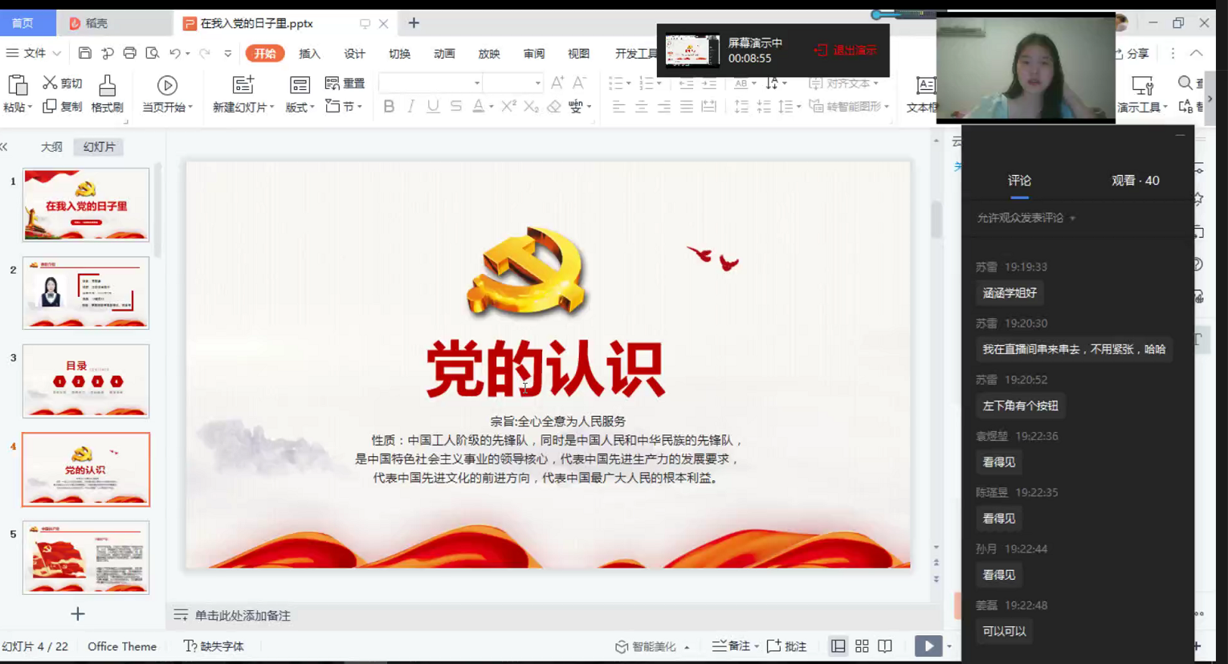Click the Comments (批注) status button

point(787,646)
